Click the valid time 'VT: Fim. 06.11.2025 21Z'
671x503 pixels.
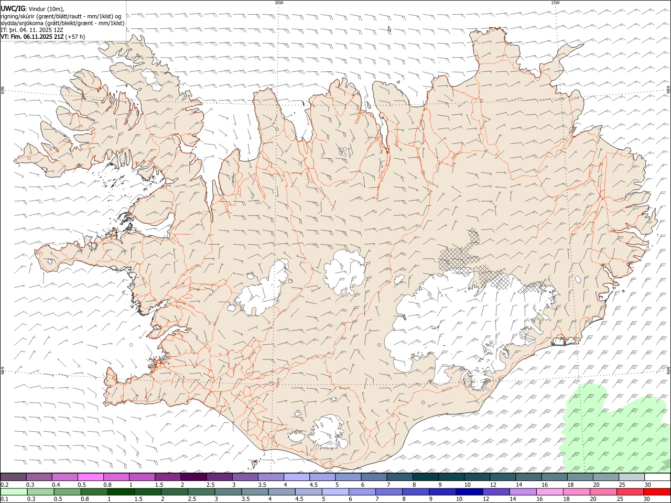[x=33, y=37]
